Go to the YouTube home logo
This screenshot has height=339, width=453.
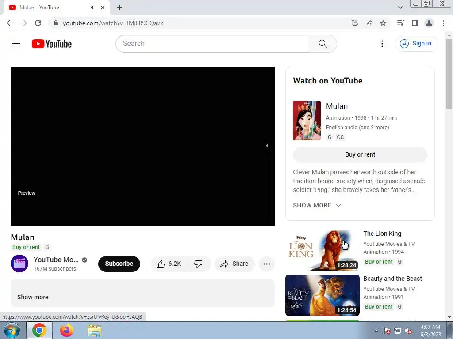tap(52, 44)
